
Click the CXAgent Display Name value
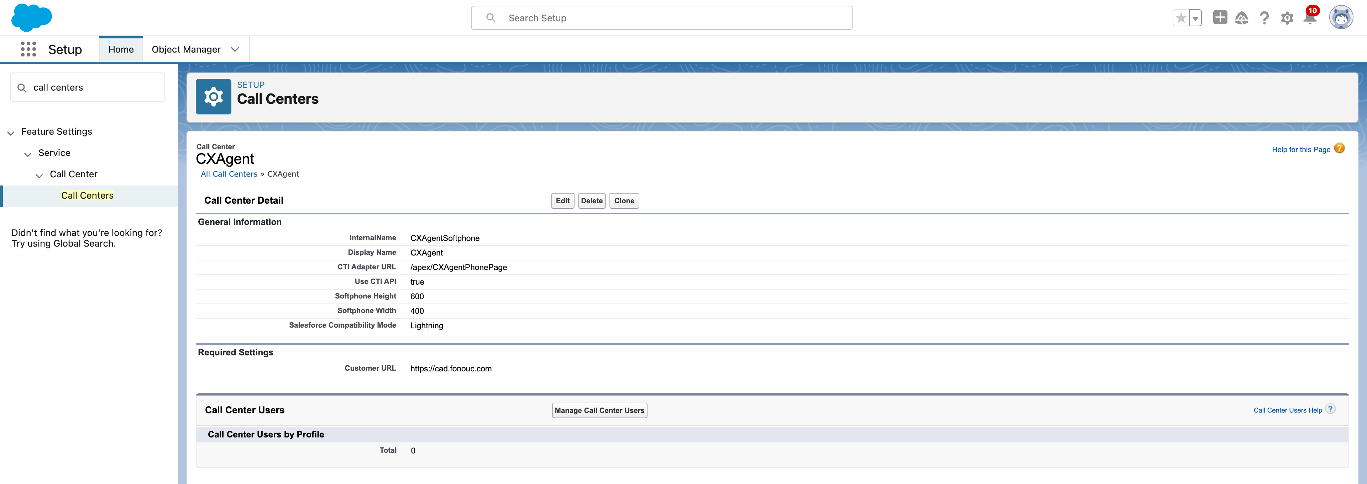427,253
